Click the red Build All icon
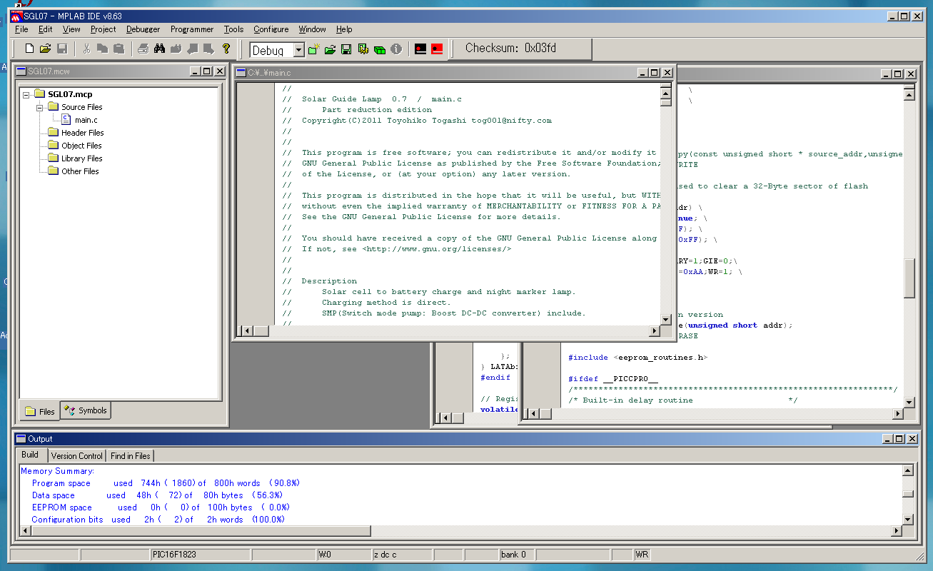Viewport: 933px width, 571px height. click(x=437, y=49)
